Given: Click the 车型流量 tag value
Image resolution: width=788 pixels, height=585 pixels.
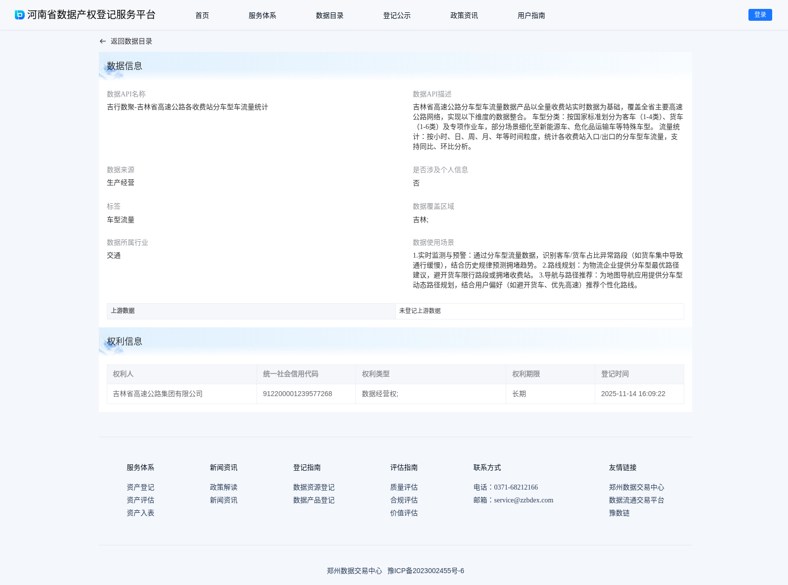Looking at the screenshot, I should tap(121, 220).
